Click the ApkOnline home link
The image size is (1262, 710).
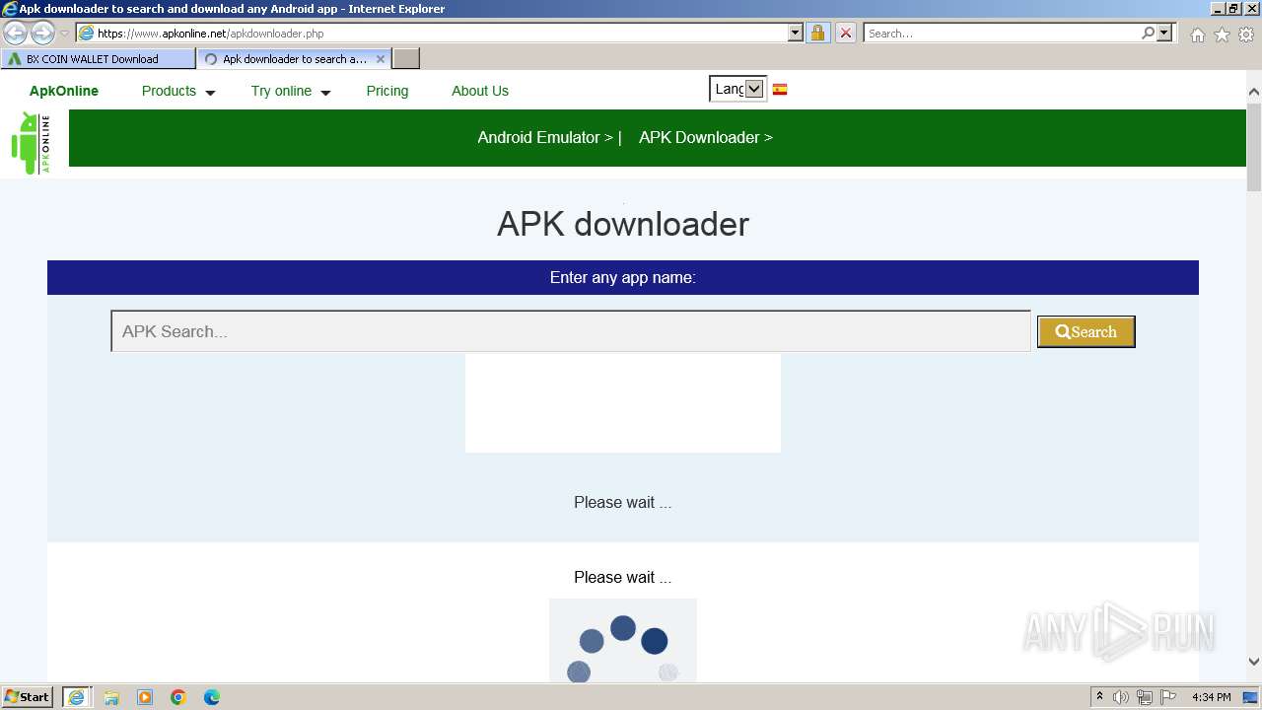[64, 91]
